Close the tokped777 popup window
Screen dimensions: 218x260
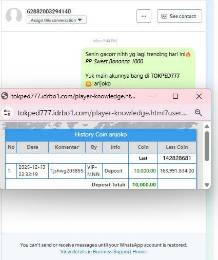pos(199,96)
